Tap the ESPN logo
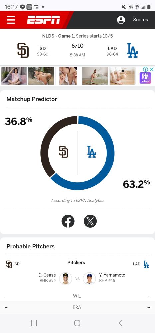Image resolution: width=155 pixels, height=333 pixels. [43, 20]
